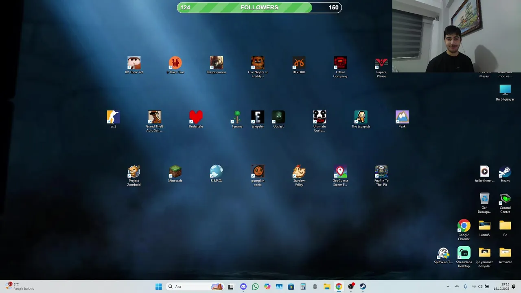Open Ultimate Custom Night shortcut
The image size is (521, 293).
tap(320, 121)
